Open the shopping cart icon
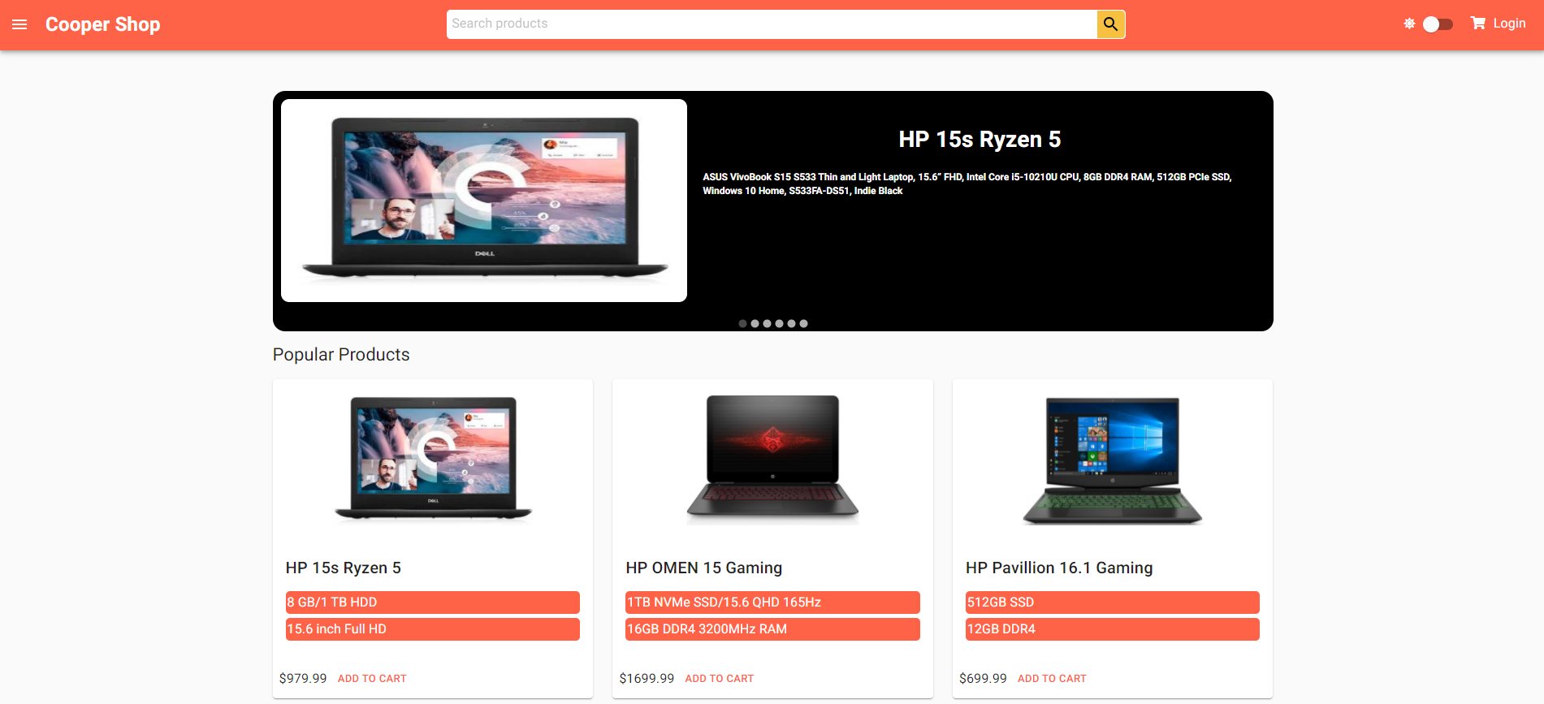Viewport: 1544px width, 704px height. pos(1477,24)
